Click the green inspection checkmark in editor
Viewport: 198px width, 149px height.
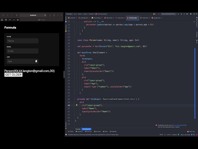point(194,22)
